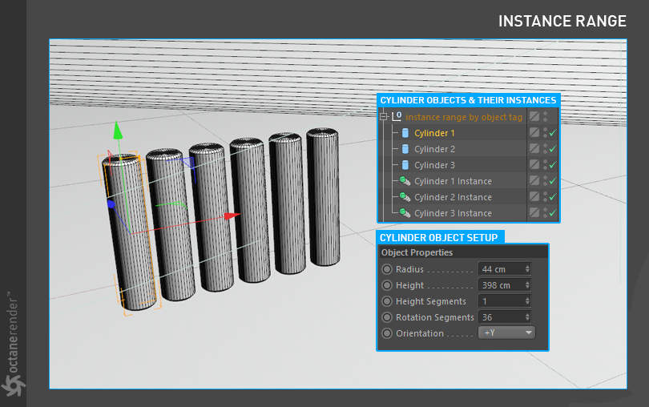The height and width of the screenshot is (407, 649).
Task: Toggle the green checkmark of Cylinder 2
Action: pos(553,149)
